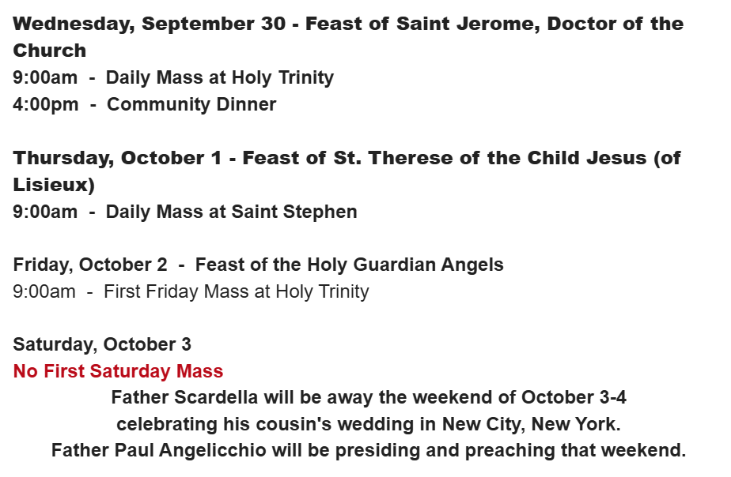Click the word Church under the Wednesday heading
731x477 pixels.
click(x=49, y=51)
